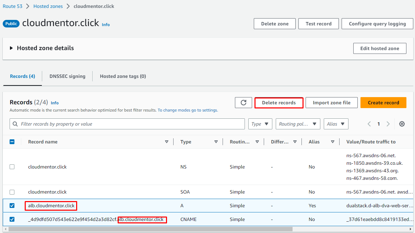Screen dimensions: 415x233
Task: Click the refresh records icon button
Action: click(x=244, y=103)
